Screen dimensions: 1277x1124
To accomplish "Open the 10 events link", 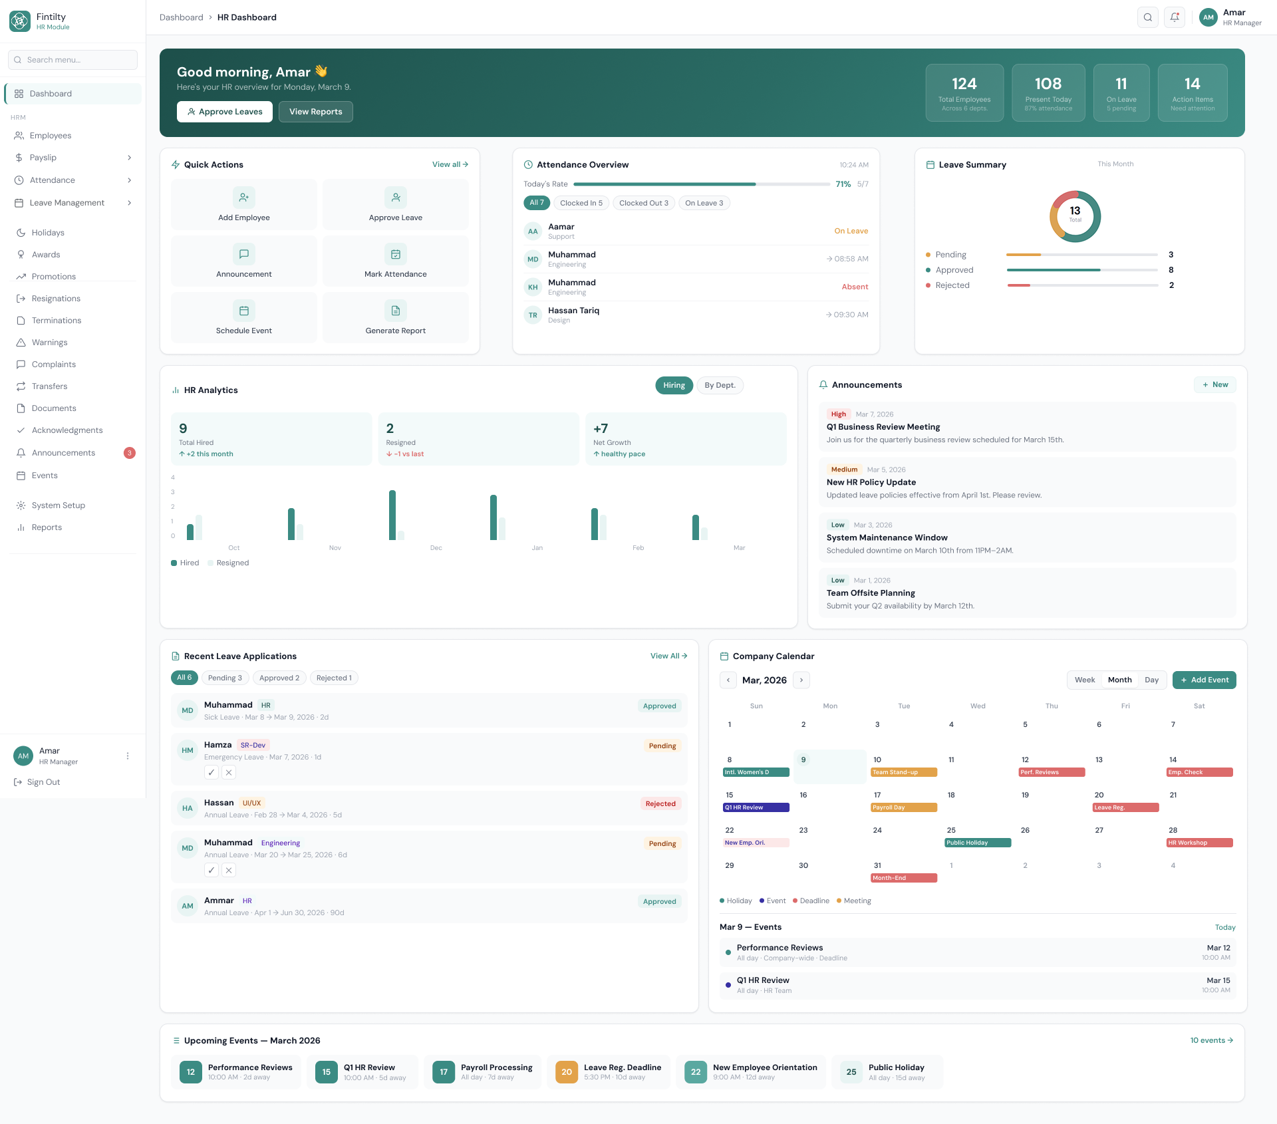I will [x=1212, y=1040].
